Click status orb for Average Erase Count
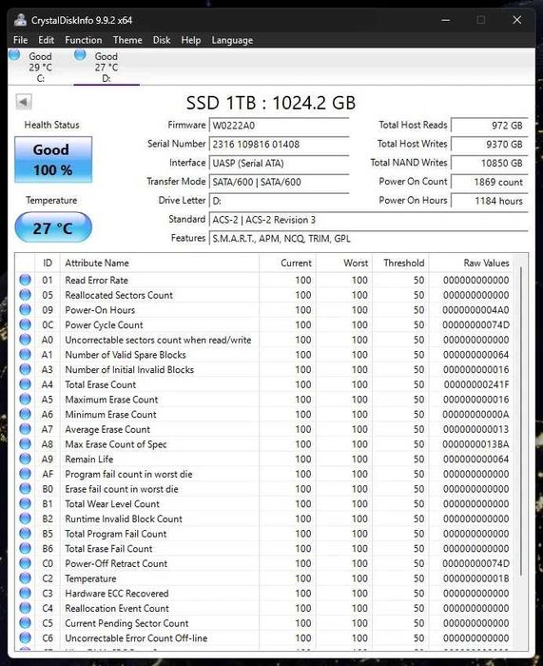This screenshot has width=543, height=666. pyautogui.click(x=25, y=429)
